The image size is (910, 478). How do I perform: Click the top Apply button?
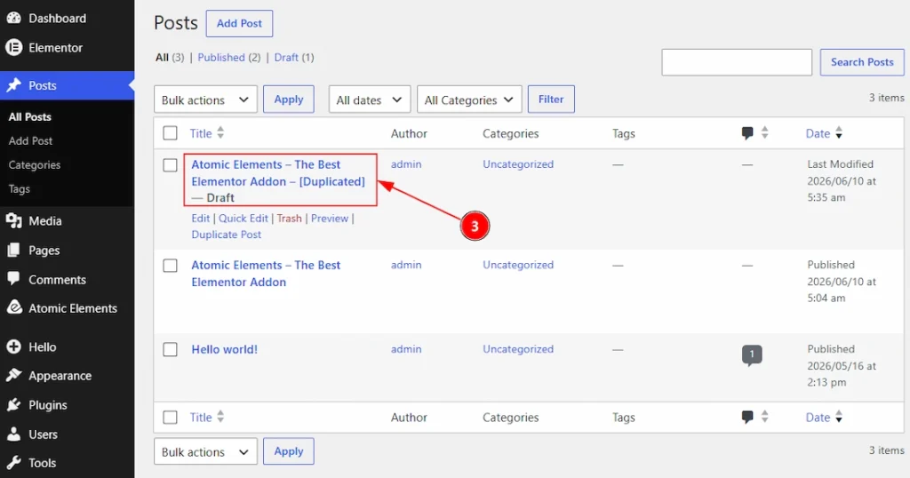[x=289, y=100]
